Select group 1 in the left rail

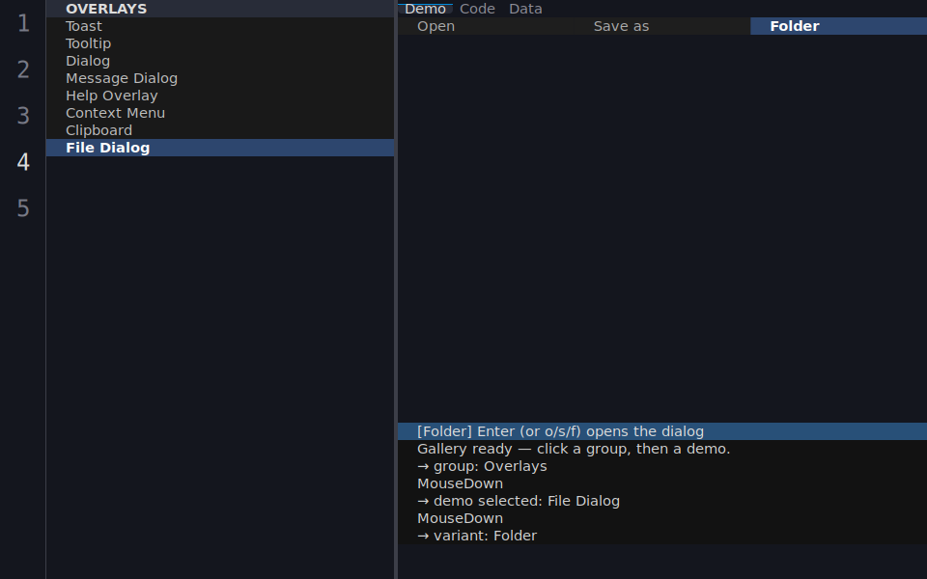(x=23, y=23)
